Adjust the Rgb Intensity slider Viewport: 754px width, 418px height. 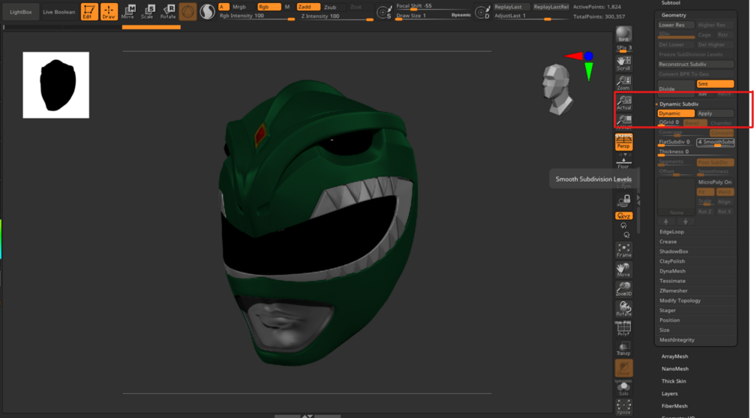pyautogui.click(x=257, y=17)
